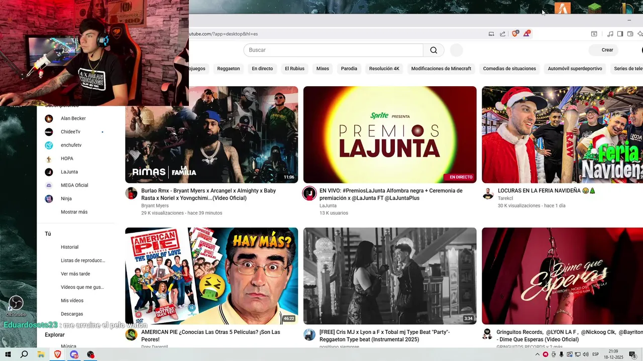Click the Tú sidebar heading

(48, 234)
